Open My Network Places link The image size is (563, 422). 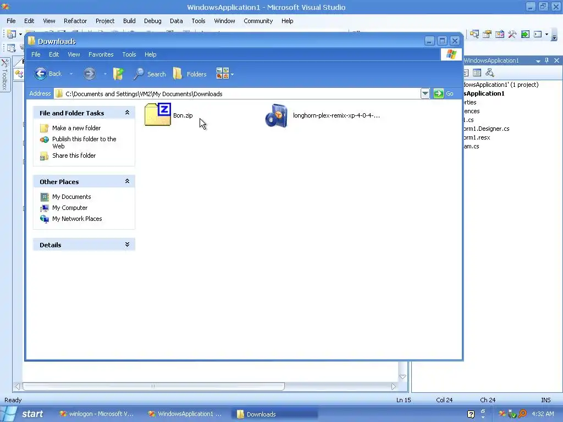pyautogui.click(x=77, y=219)
